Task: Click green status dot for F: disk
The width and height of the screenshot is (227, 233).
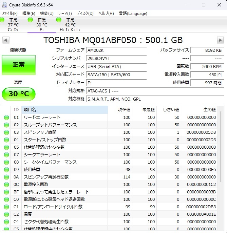Action: 30,20
